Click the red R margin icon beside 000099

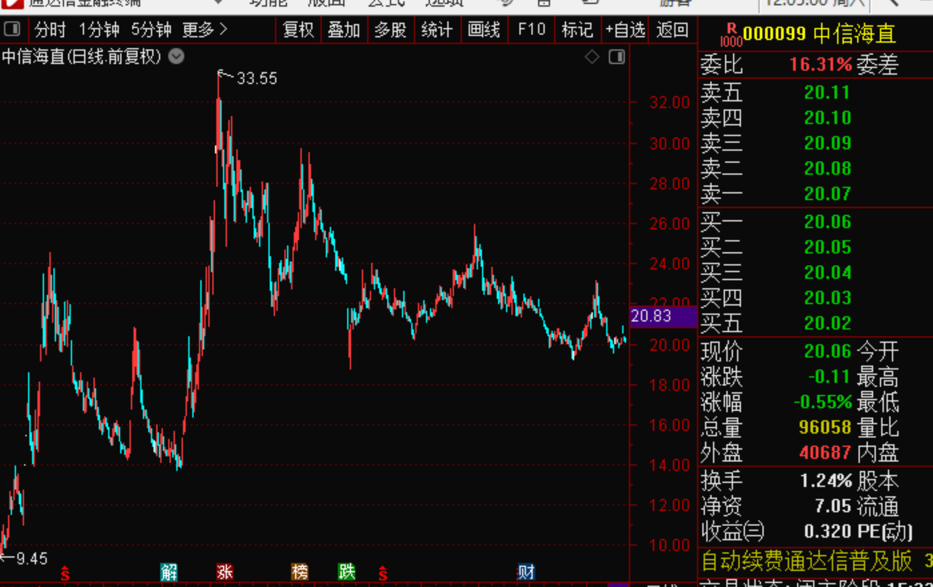(x=731, y=34)
